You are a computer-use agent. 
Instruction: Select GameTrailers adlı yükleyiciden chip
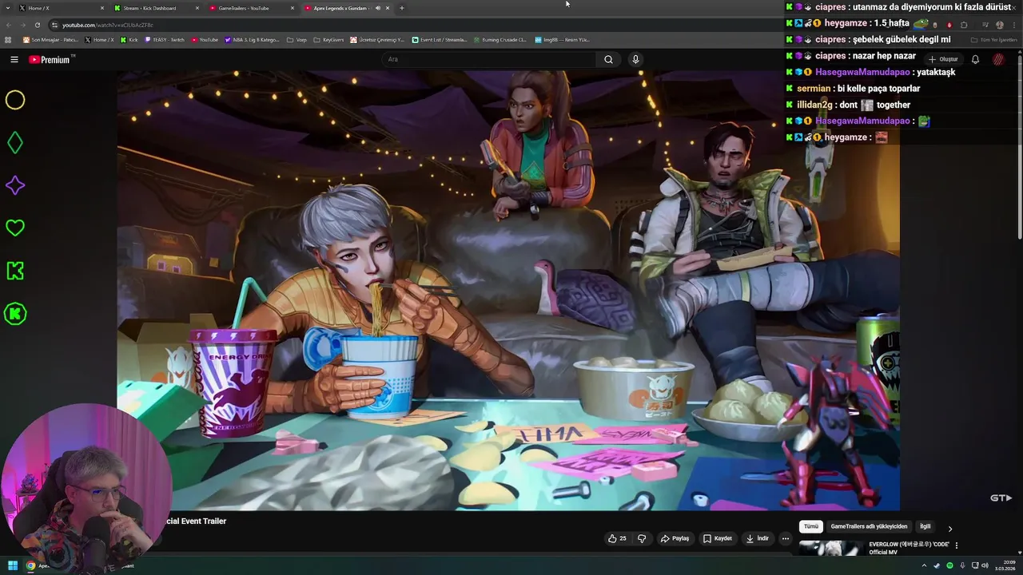(x=869, y=526)
